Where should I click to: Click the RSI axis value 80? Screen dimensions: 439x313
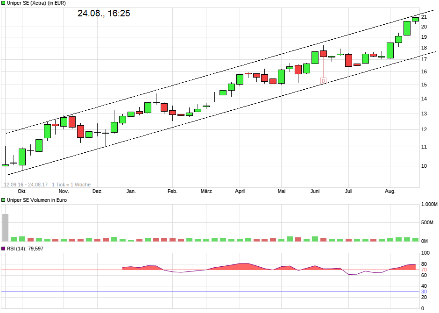[424, 264]
